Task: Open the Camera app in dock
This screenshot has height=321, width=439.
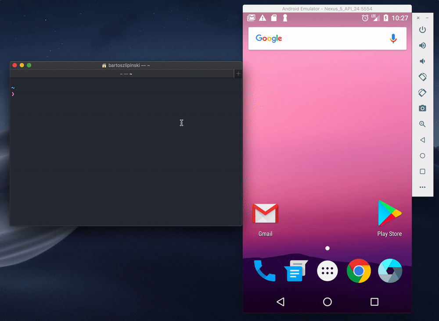Action: pyautogui.click(x=390, y=271)
